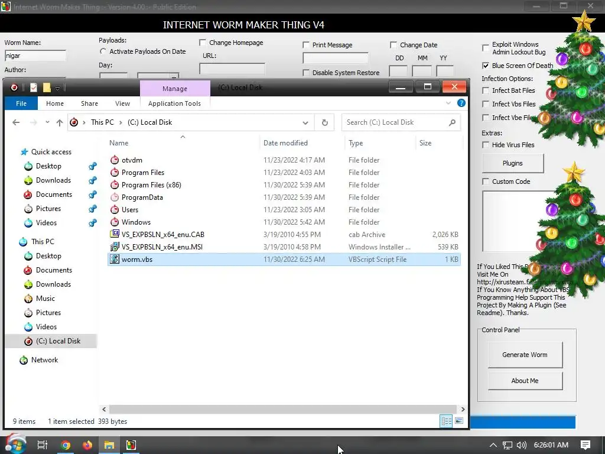The image size is (605, 454).
Task: Open the File menu in Explorer
Action: (x=21, y=103)
